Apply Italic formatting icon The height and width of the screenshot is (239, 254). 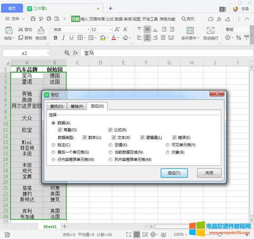click(x=63, y=38)
